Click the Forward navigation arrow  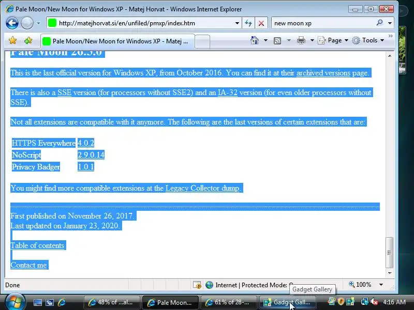[x=27, y=23]
